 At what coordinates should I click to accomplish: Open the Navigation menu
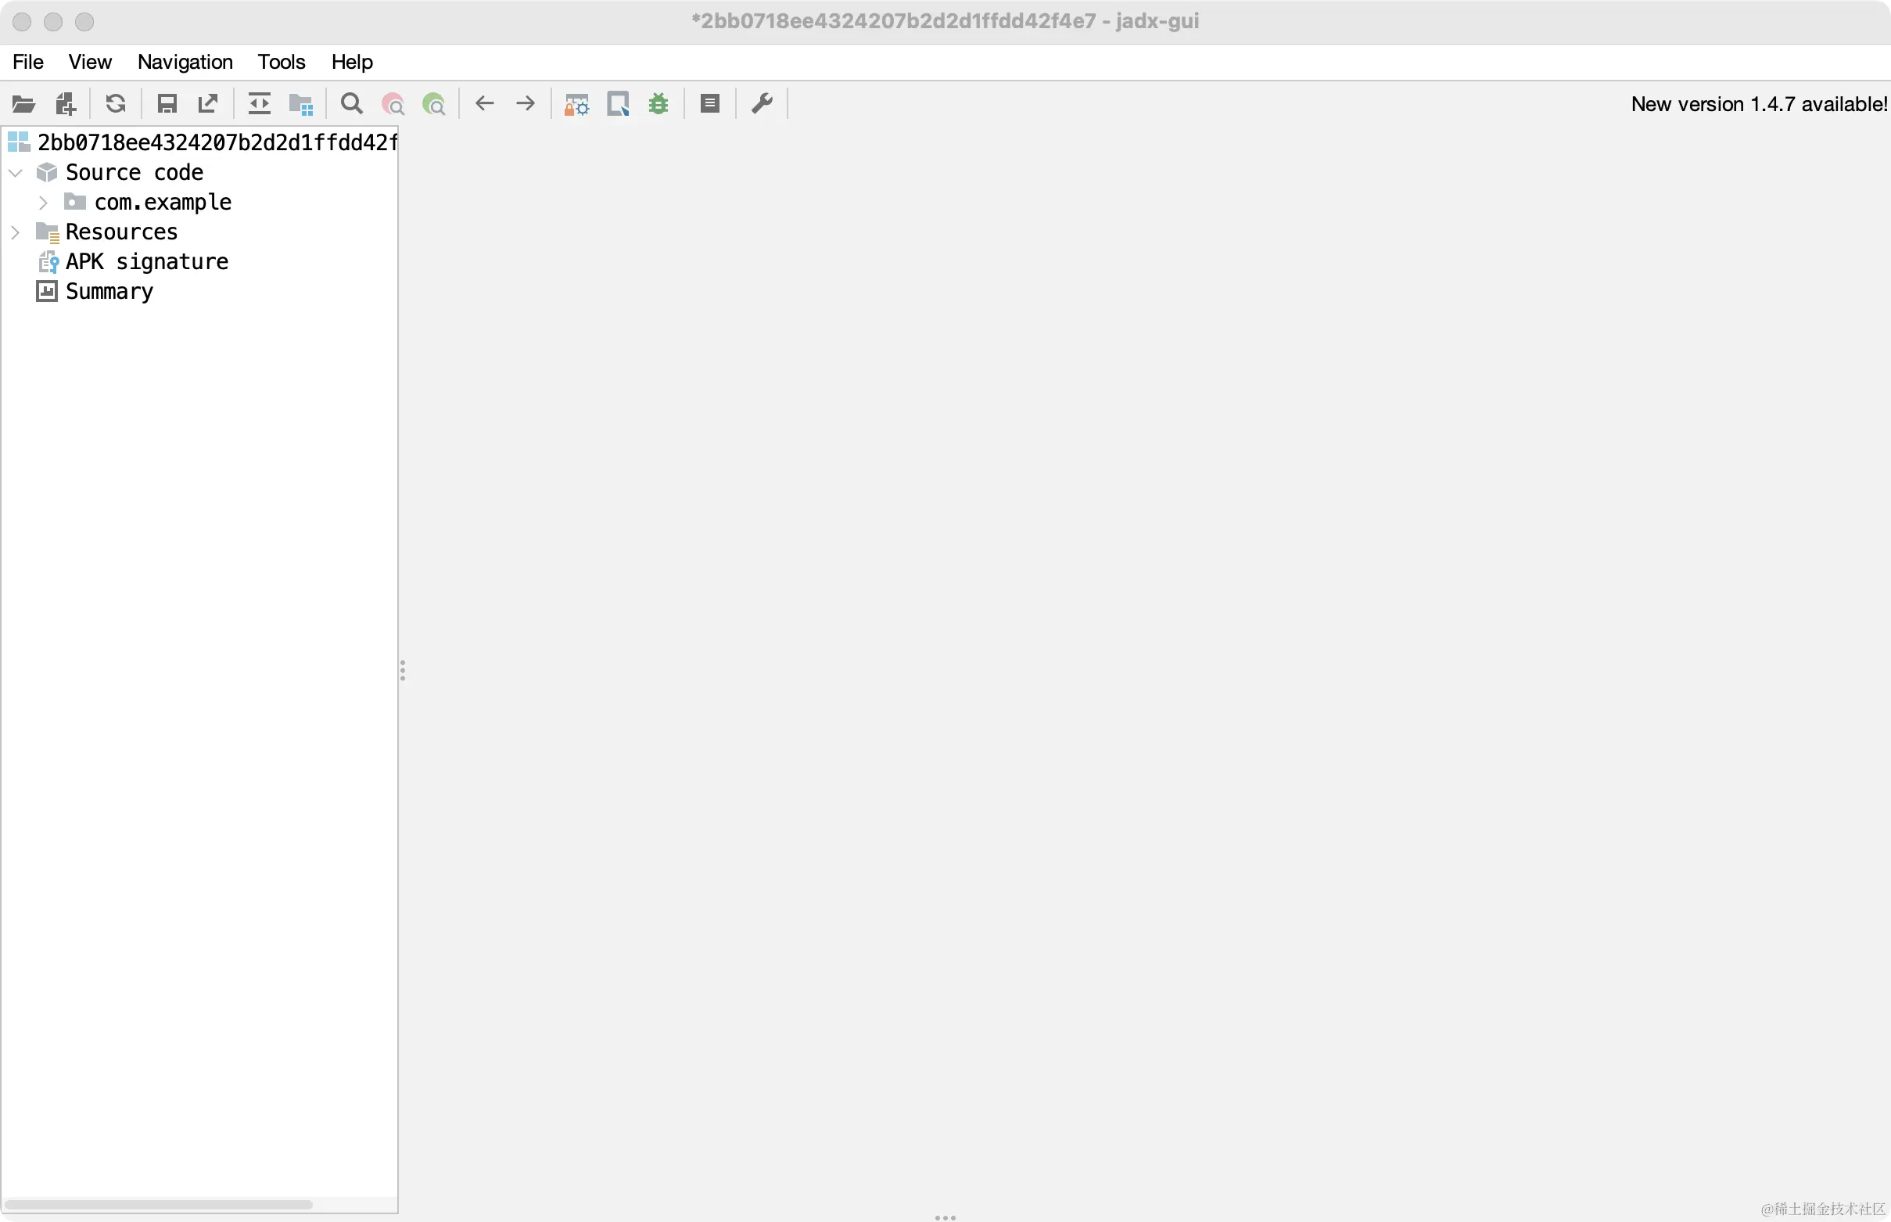coord(185,62)
